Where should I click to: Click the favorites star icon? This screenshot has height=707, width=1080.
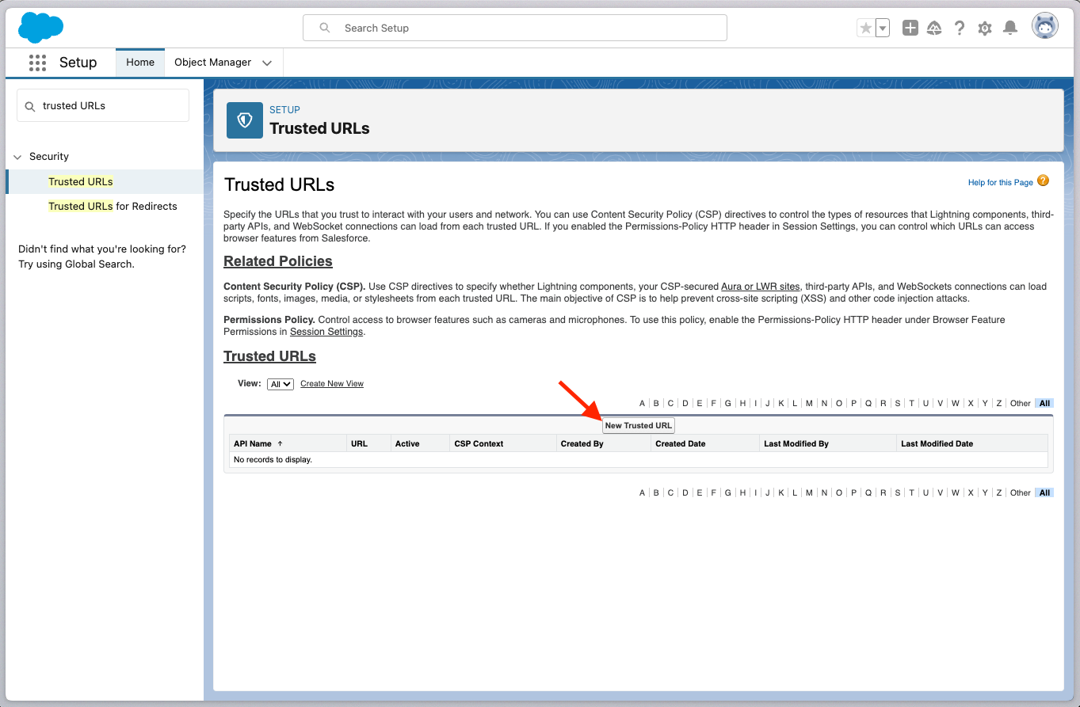coord(866,29)
